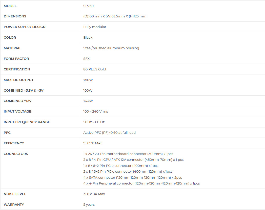Click the Active PFC description
The width and height of the screenshot is (265, 210).
(110, 133)
